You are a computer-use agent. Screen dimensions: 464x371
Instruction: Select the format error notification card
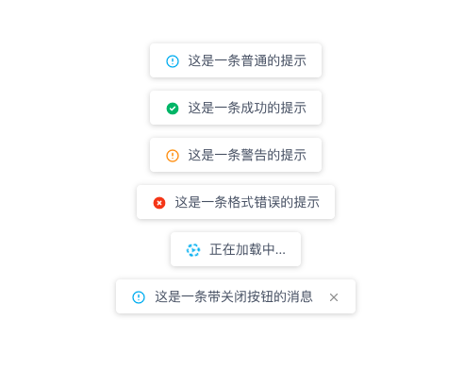(236, 202)
